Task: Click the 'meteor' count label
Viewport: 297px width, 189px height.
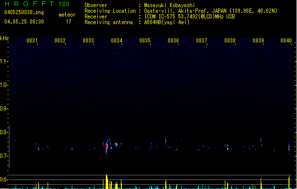Action: tap(67, 15)
